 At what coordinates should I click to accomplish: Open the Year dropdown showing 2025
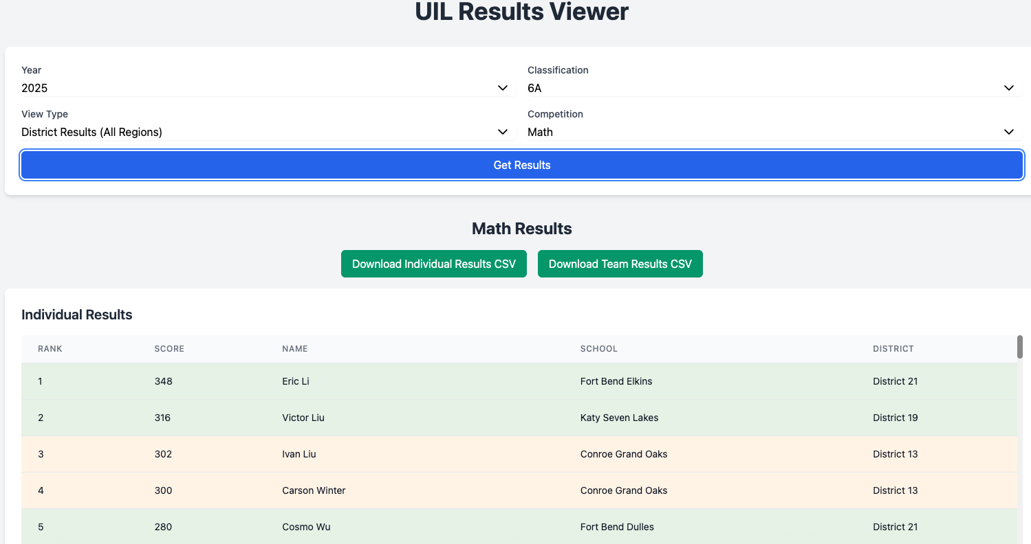coord(268,88)
